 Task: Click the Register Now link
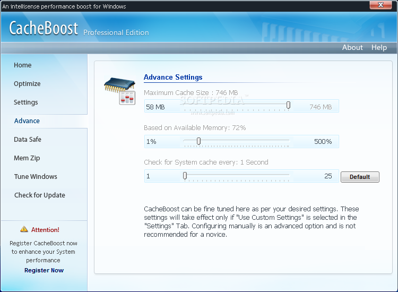tap(44, 270)
